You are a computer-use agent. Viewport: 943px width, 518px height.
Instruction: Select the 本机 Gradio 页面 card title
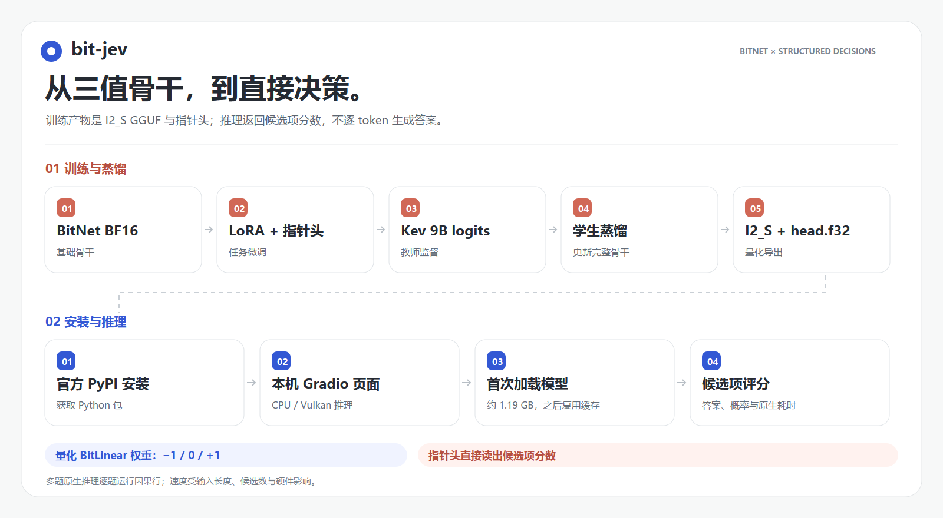325,384
